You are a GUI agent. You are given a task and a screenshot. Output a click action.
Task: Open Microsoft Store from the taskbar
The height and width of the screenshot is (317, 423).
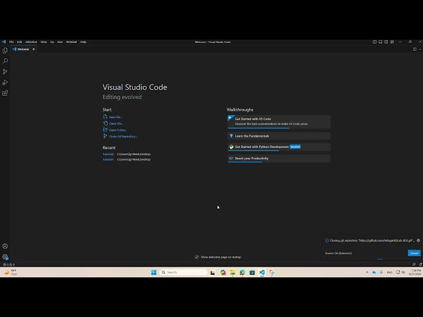tap(252, 272)
